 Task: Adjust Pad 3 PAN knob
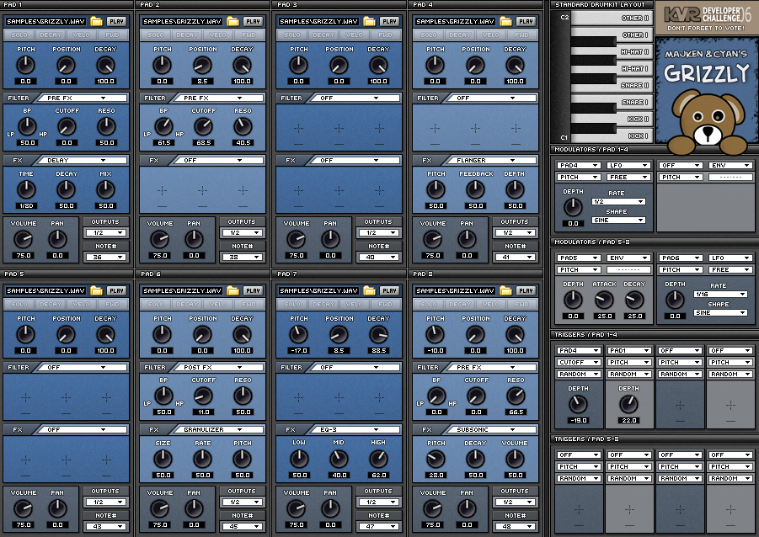coord(330,238)
